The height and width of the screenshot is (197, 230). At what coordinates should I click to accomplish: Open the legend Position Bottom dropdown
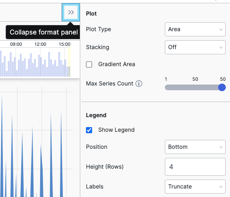pyautogui.click(x=195, y=147)
